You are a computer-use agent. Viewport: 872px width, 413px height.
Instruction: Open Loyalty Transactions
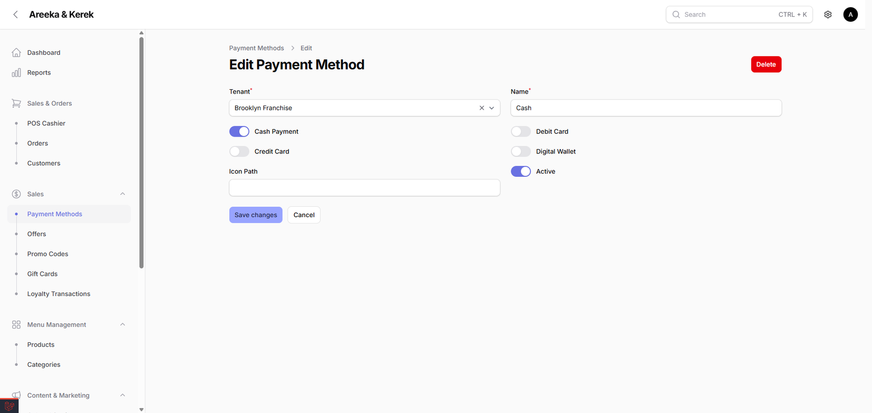pos(58,294)
